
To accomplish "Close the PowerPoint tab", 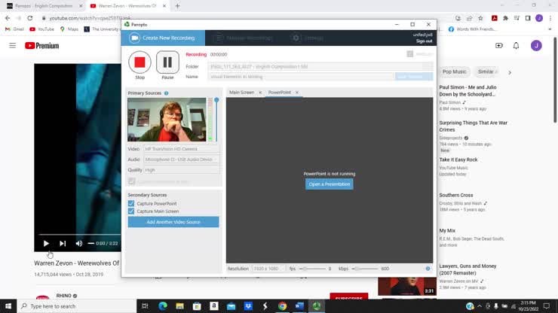I will coord(297,93).
